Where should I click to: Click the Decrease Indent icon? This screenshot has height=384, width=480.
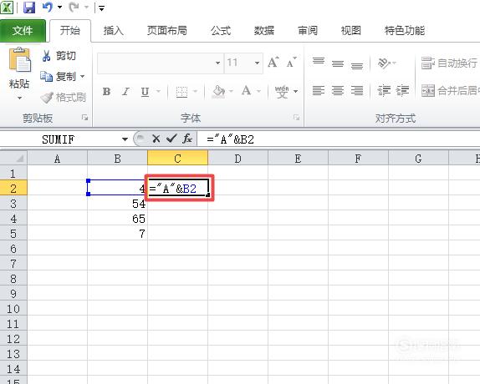384,91
